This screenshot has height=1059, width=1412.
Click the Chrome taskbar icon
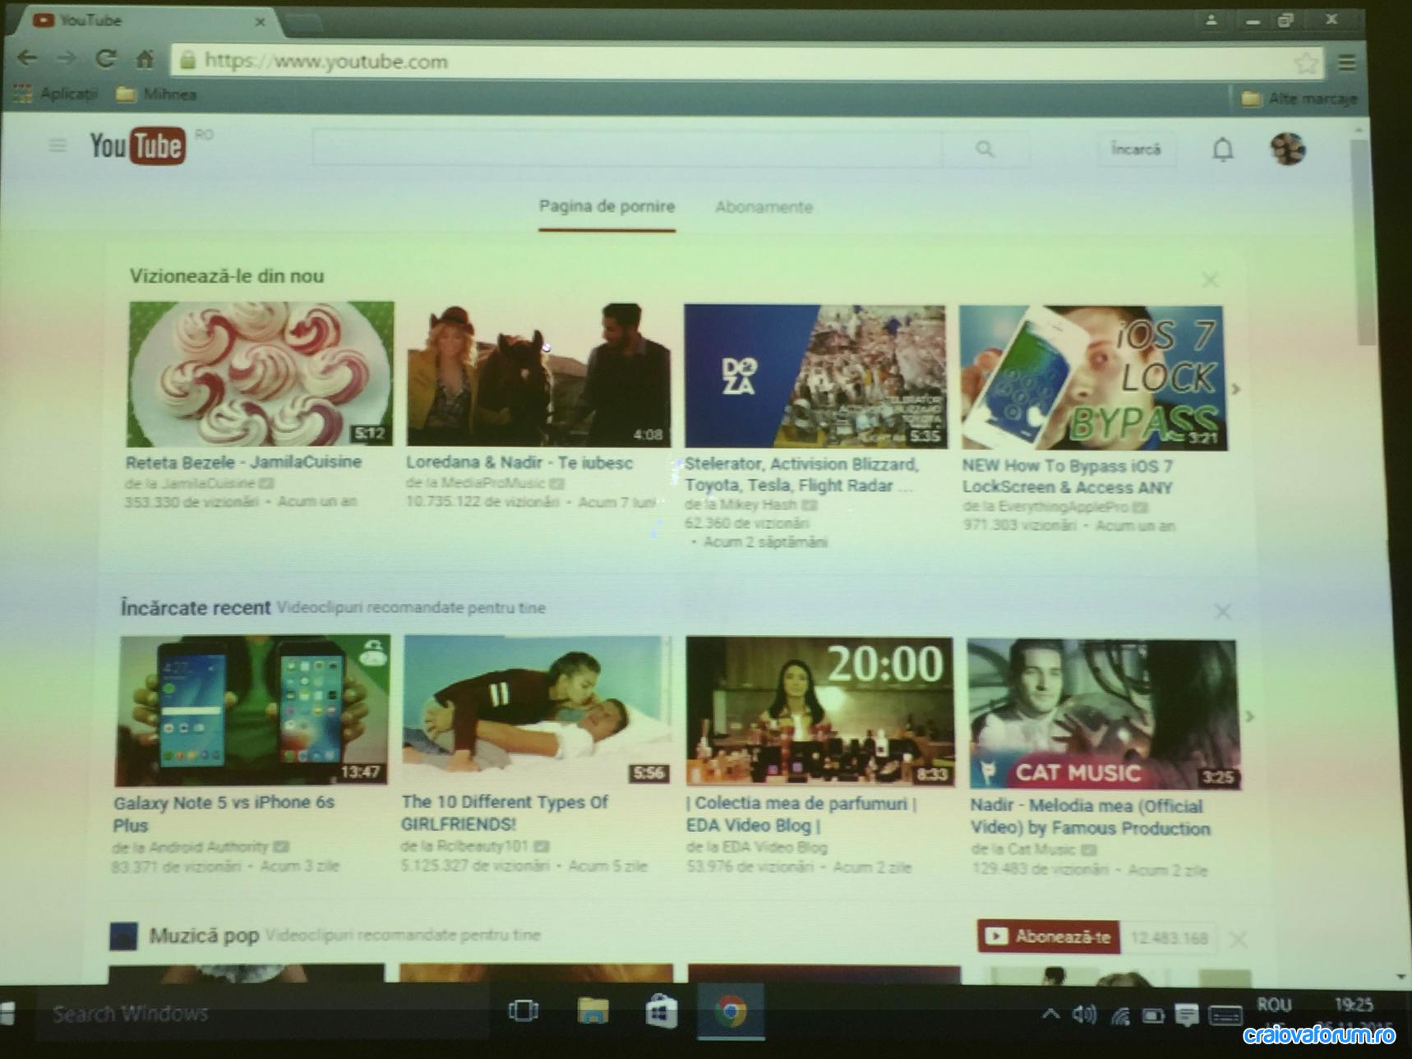[x=731, y=1011]
